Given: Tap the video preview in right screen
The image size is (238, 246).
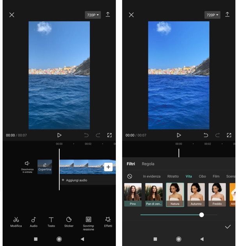Looking at the screenshot, I should [x=179, y=75].
